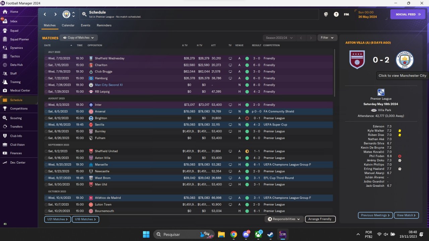
Task: Expand the Filter dropdown
Action: click(327, 38)
